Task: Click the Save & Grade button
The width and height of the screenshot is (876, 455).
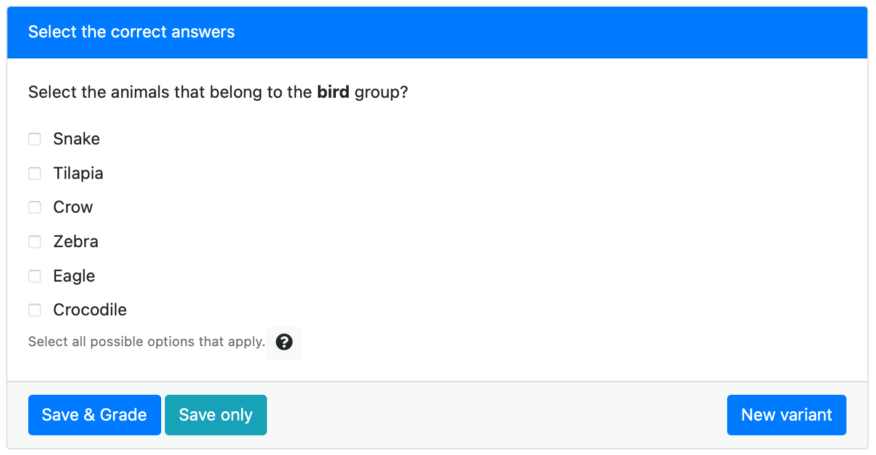Action: (x=95, y=415)
